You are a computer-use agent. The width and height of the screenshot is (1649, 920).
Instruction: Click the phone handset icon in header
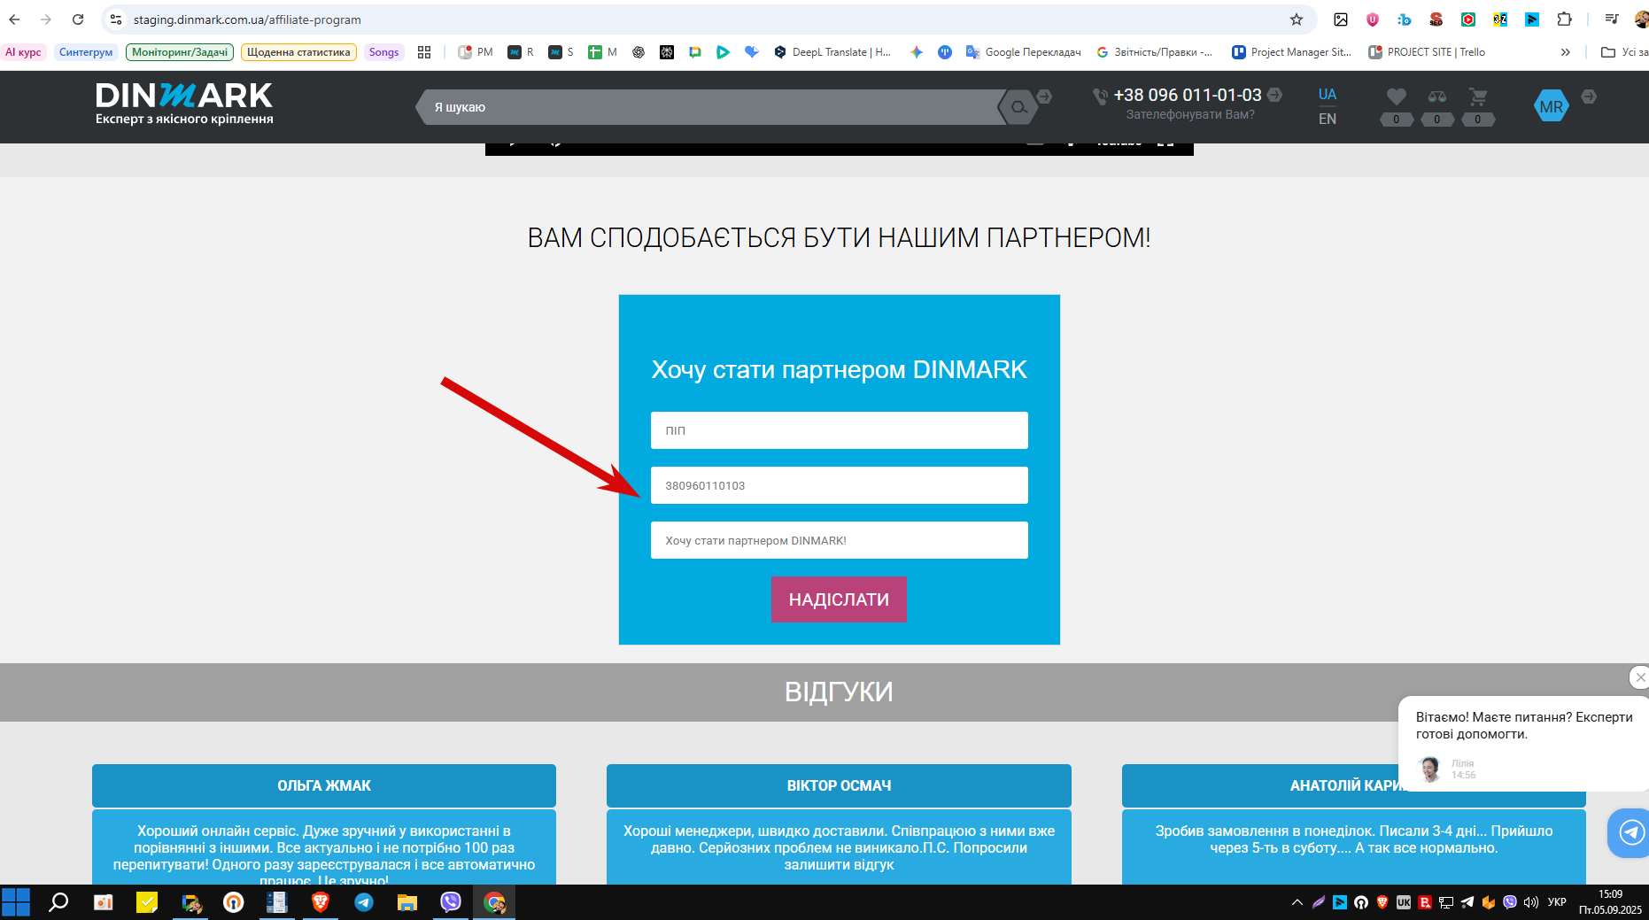tap(1100, 97)
